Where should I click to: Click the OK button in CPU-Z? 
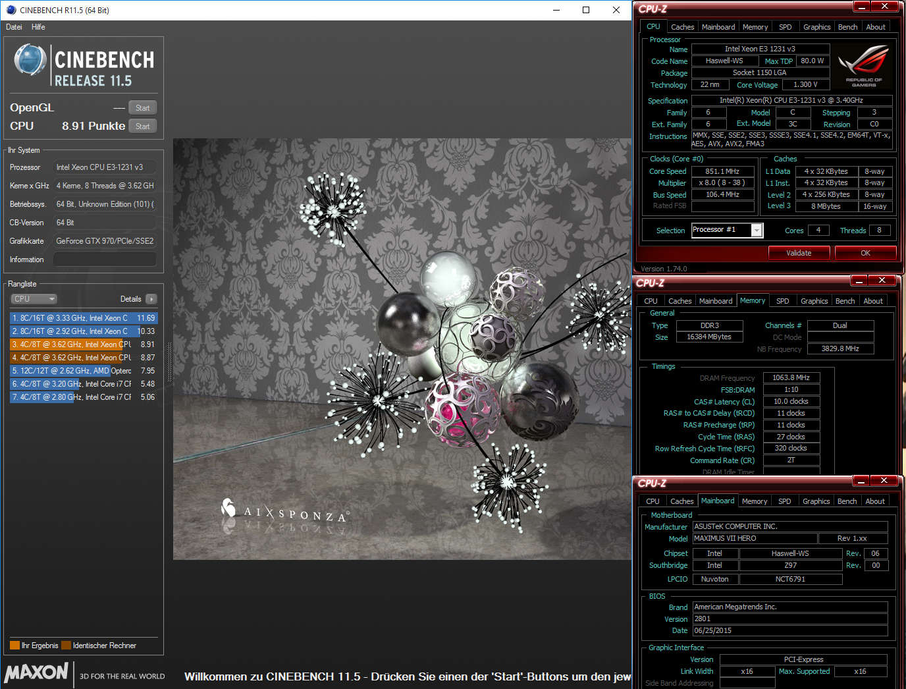tap(866, 253)
